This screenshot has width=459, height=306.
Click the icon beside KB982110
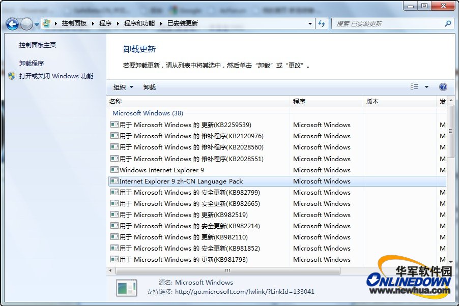114,237
